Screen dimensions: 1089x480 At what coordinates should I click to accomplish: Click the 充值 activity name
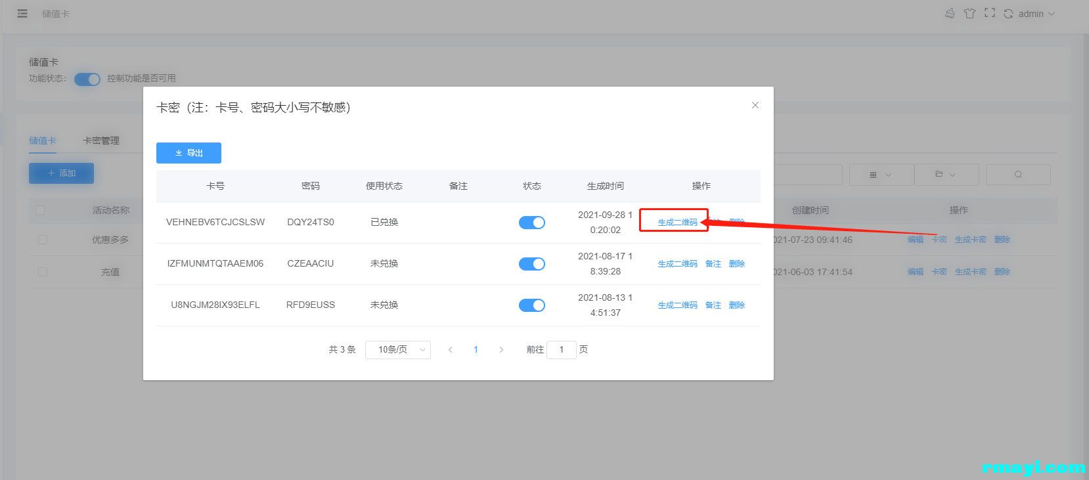coord(110,272)
